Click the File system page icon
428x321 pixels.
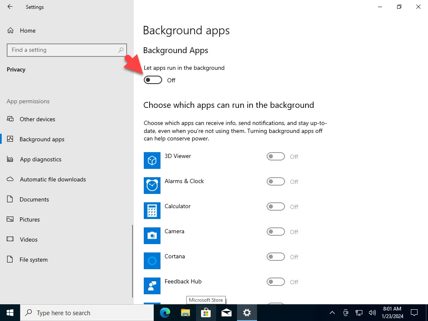tap(10, 259)
